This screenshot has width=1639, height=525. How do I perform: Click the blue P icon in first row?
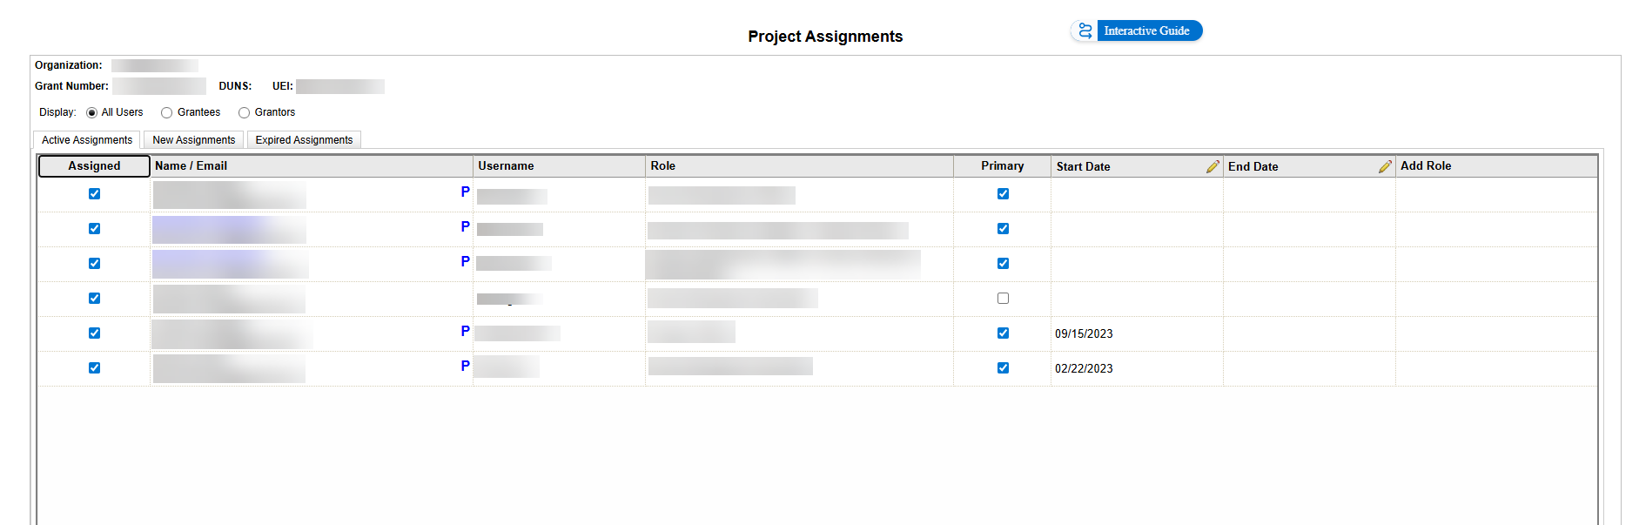[465, 192]
